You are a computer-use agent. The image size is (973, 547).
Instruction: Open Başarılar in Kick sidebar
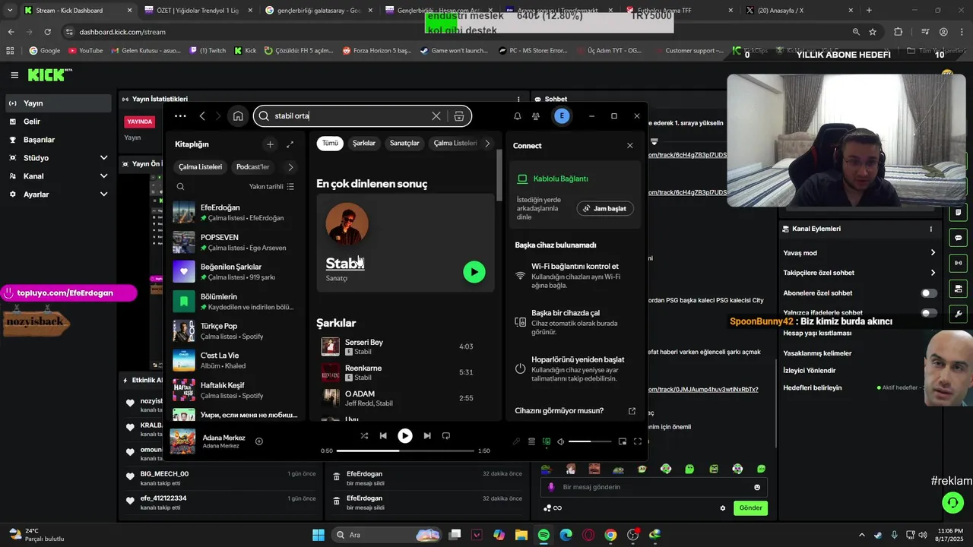[59, 140]
